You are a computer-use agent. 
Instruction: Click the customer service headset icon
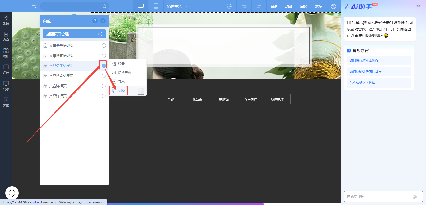pos(12,193)
